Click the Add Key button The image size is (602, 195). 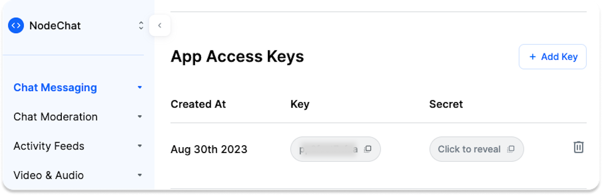(x=552, y=57)
